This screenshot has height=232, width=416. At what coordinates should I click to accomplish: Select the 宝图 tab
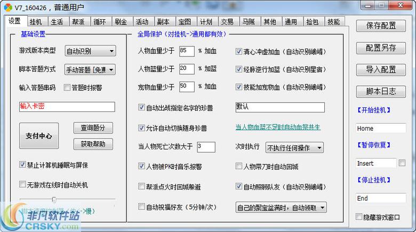tap(186, 21)
